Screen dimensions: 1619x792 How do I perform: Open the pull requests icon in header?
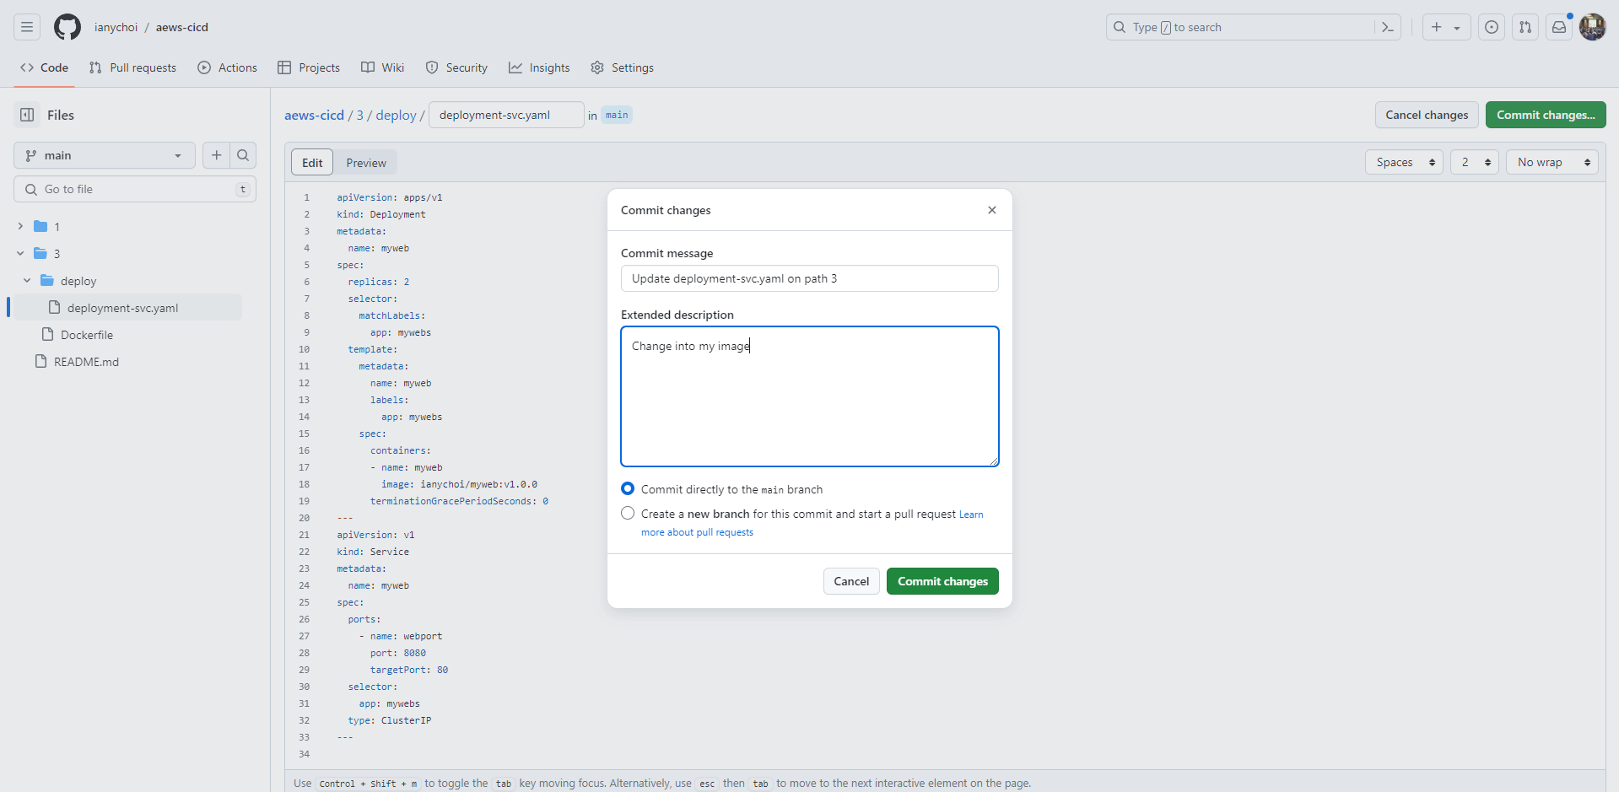(1525, 27)
